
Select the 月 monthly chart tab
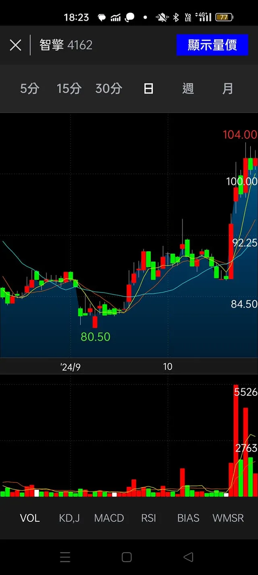coord(227,89)
